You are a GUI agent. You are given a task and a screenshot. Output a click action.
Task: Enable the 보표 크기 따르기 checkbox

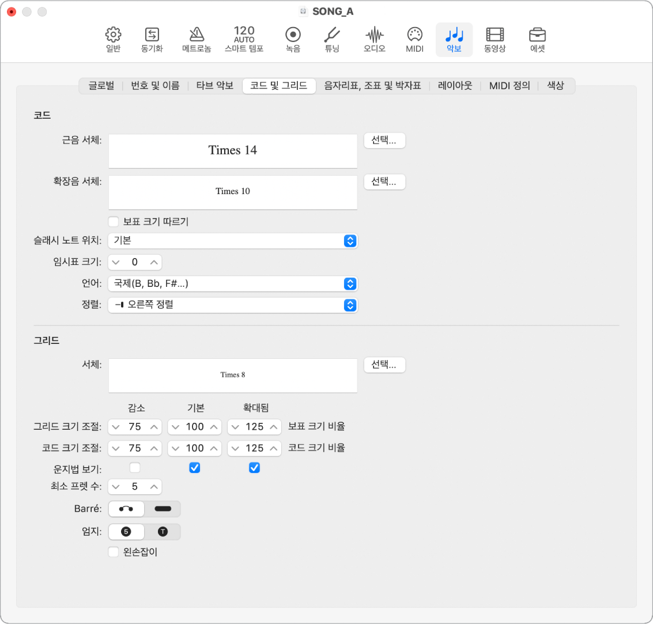pyautogui.click(x=114, y=221)
